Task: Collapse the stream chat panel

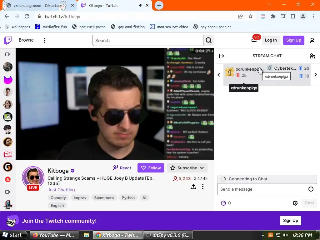Action: (x=222, y=56)
